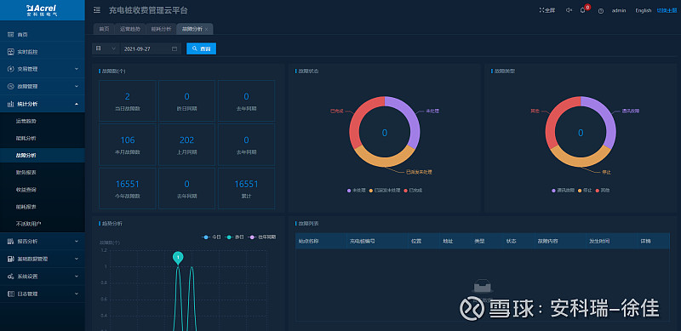The height and width of the screenshot is (331, 681).
Task: Click the 充电桩编号 column header
Action: [x=362, y=241]
